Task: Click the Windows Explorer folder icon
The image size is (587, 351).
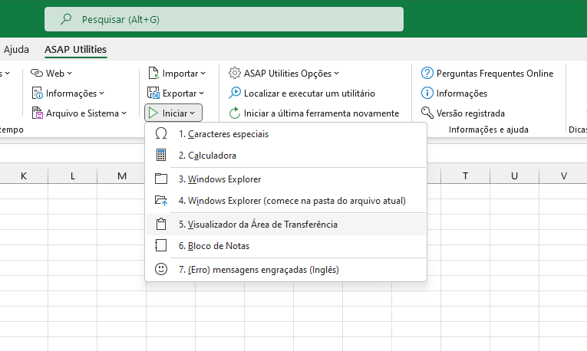Action: click(161, 179)
